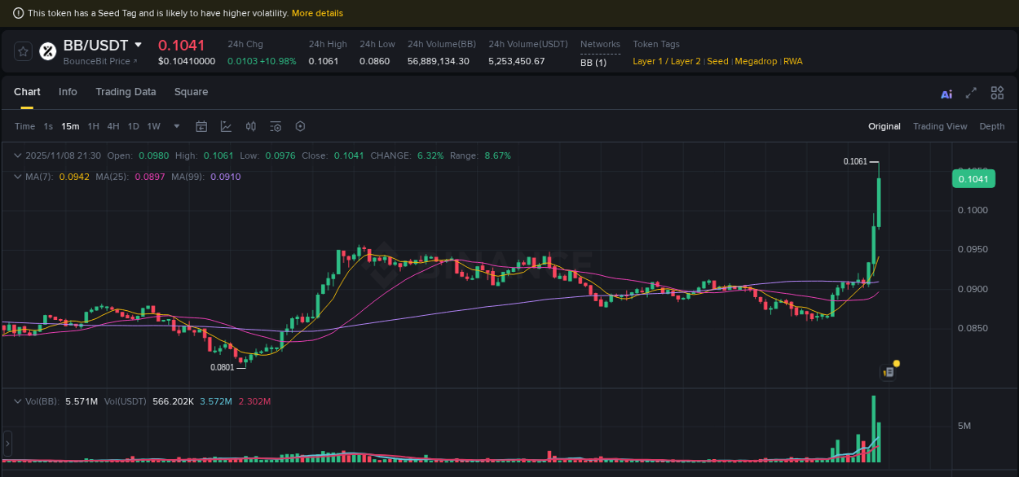The width and height of the screenshot is (1019, 477).
Task: Open extra timeframes dropdown beside 1W
Action: (x=176, y=126)
